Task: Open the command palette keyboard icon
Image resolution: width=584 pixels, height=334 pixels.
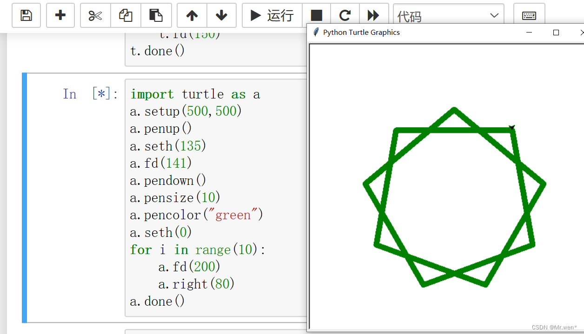Action: 530,15
